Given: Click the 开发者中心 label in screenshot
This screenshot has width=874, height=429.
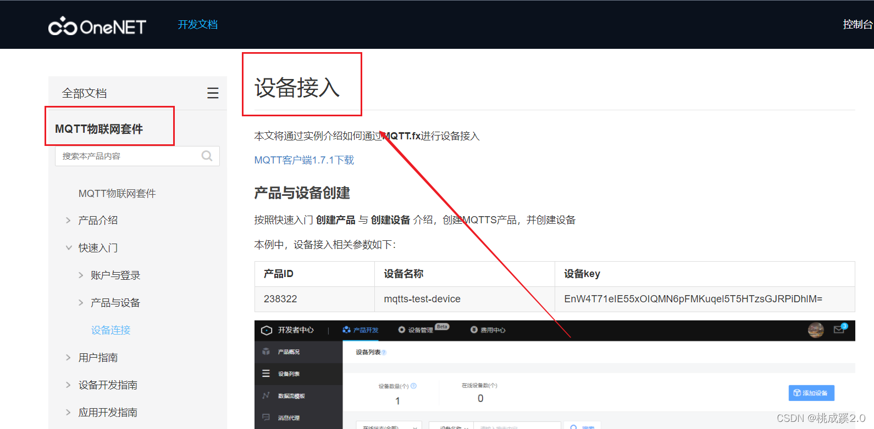Looking at the screenshot, I should 296,330.
